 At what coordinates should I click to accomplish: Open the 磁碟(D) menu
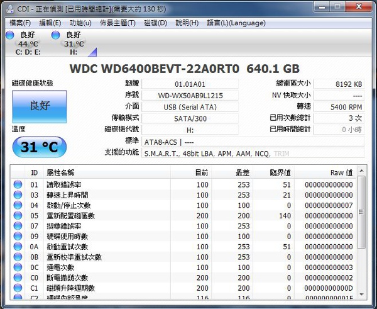point(155,23)
